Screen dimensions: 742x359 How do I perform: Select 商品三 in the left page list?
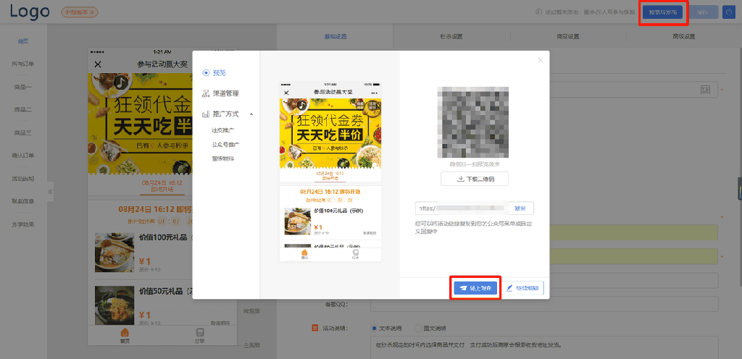[23, 132]
